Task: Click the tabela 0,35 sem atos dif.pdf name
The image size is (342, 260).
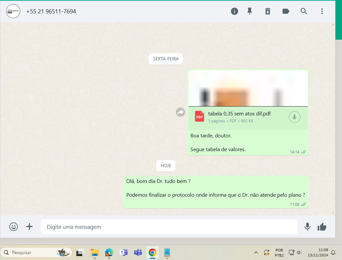Action: (239, 114)
